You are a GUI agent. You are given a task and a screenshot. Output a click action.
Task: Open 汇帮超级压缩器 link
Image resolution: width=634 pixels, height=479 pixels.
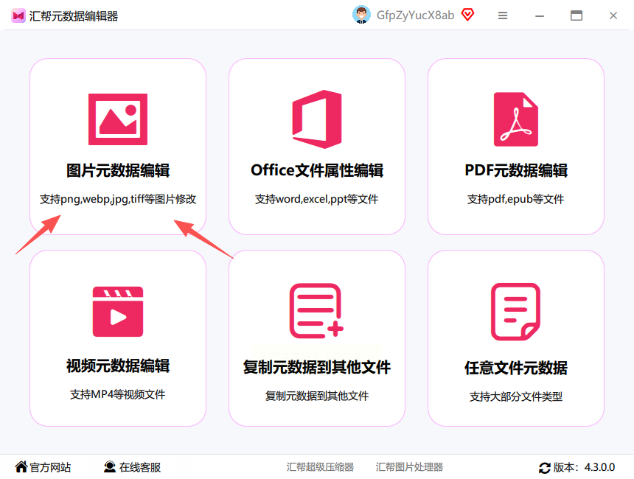(x=320, y=467)
